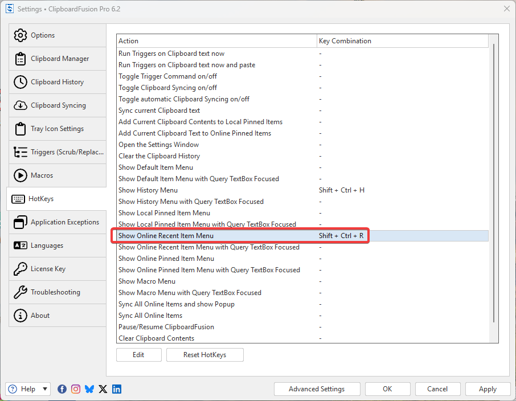
Task: Open the Troubleshooting wrench icon
Action: coord(21,292)
